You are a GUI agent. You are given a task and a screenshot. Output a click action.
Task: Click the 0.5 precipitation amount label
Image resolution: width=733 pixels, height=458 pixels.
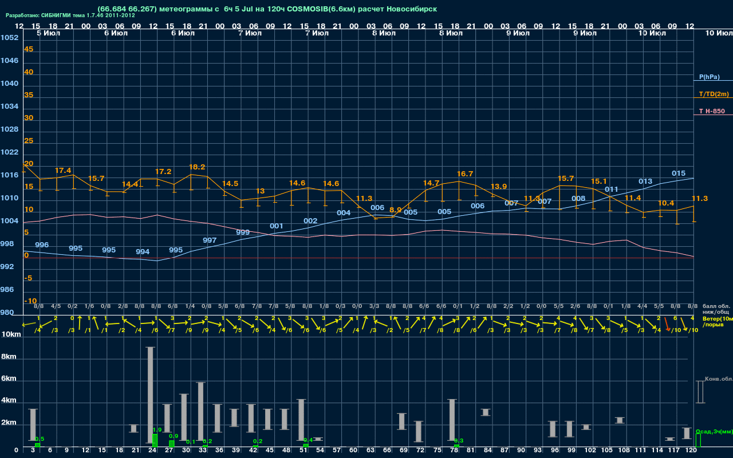(40, 439)
